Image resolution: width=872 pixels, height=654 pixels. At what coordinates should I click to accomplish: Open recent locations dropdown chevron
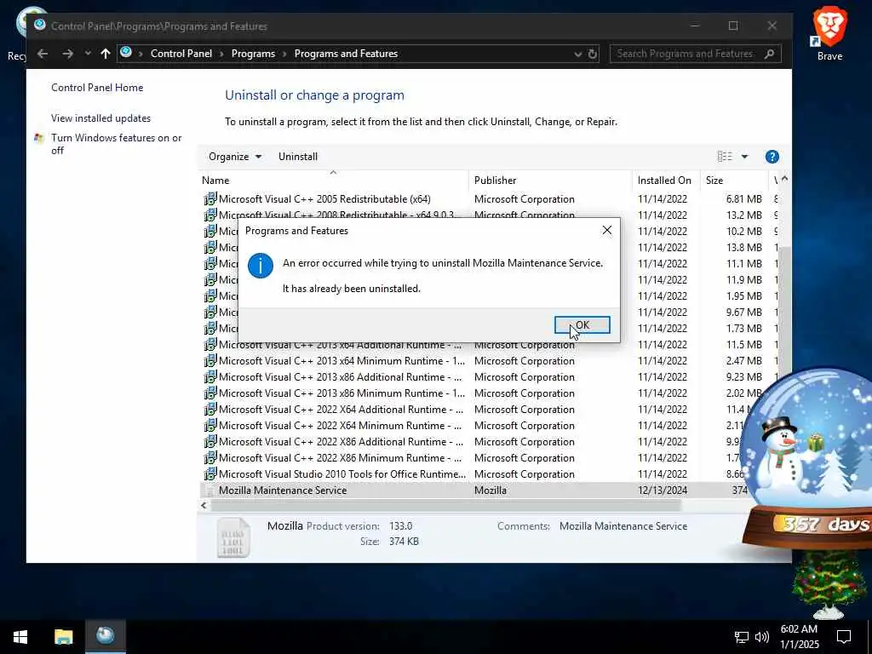(x=88, y=54)
